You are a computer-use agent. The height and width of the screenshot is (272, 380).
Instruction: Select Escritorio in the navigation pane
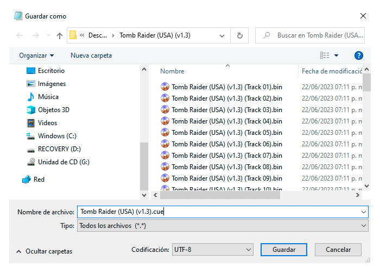pyautogui.click(x=51, y=71)
